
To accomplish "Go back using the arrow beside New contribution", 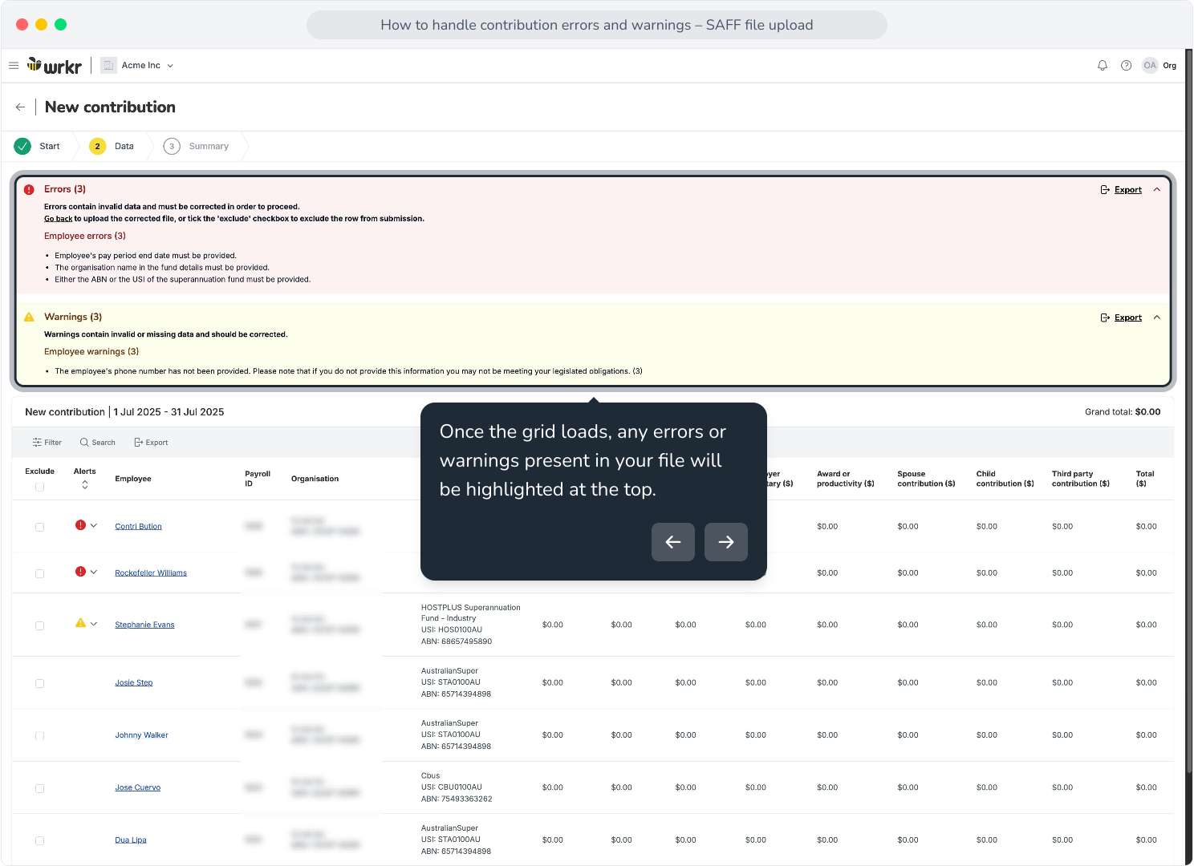I will coord(20,107).
